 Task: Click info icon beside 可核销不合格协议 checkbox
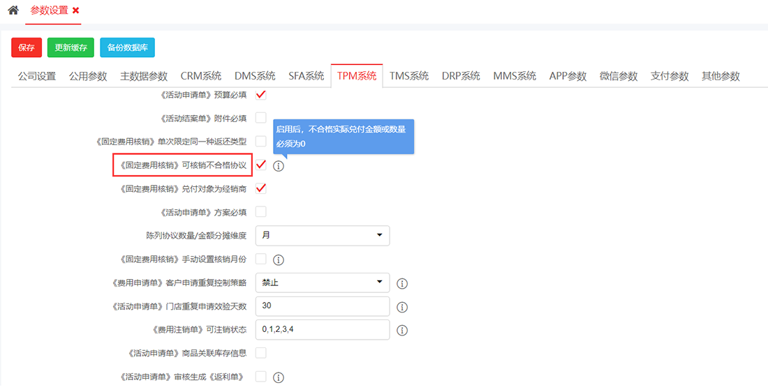tap(279, 166)
